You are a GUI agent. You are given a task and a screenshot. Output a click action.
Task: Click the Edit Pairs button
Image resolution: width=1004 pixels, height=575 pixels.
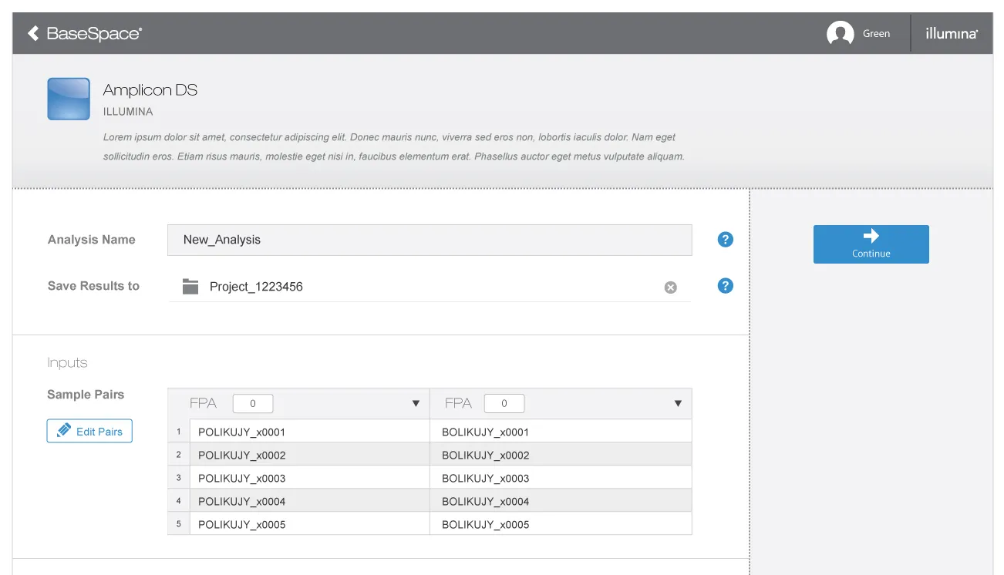89,431
